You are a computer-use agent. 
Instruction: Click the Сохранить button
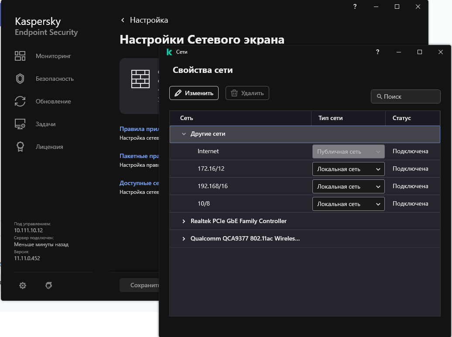click(x=140, y=285)
